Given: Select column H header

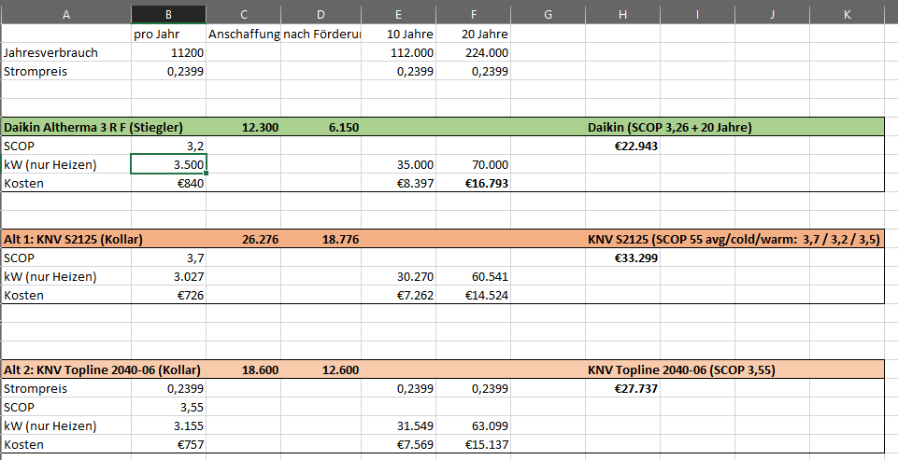Looking at the screenshot, I should (622, 14).
